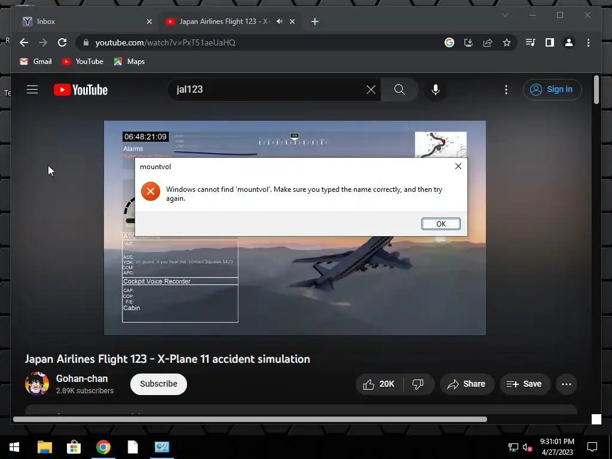Share this page from address bar

pyautogui.click(x=488, y=42)
